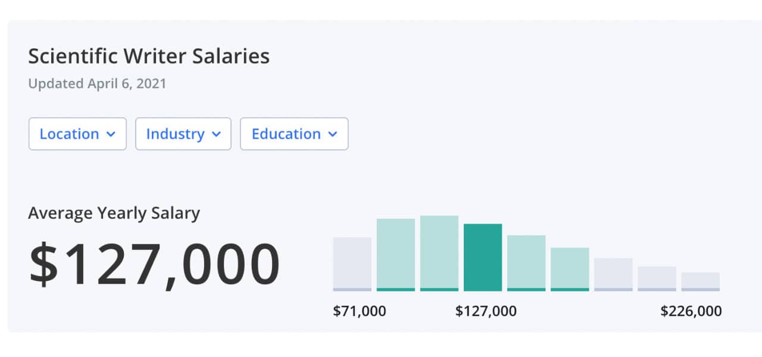Click the chevron arrow next to Education
The image size is (762, 357).
(x=333, y=134)
